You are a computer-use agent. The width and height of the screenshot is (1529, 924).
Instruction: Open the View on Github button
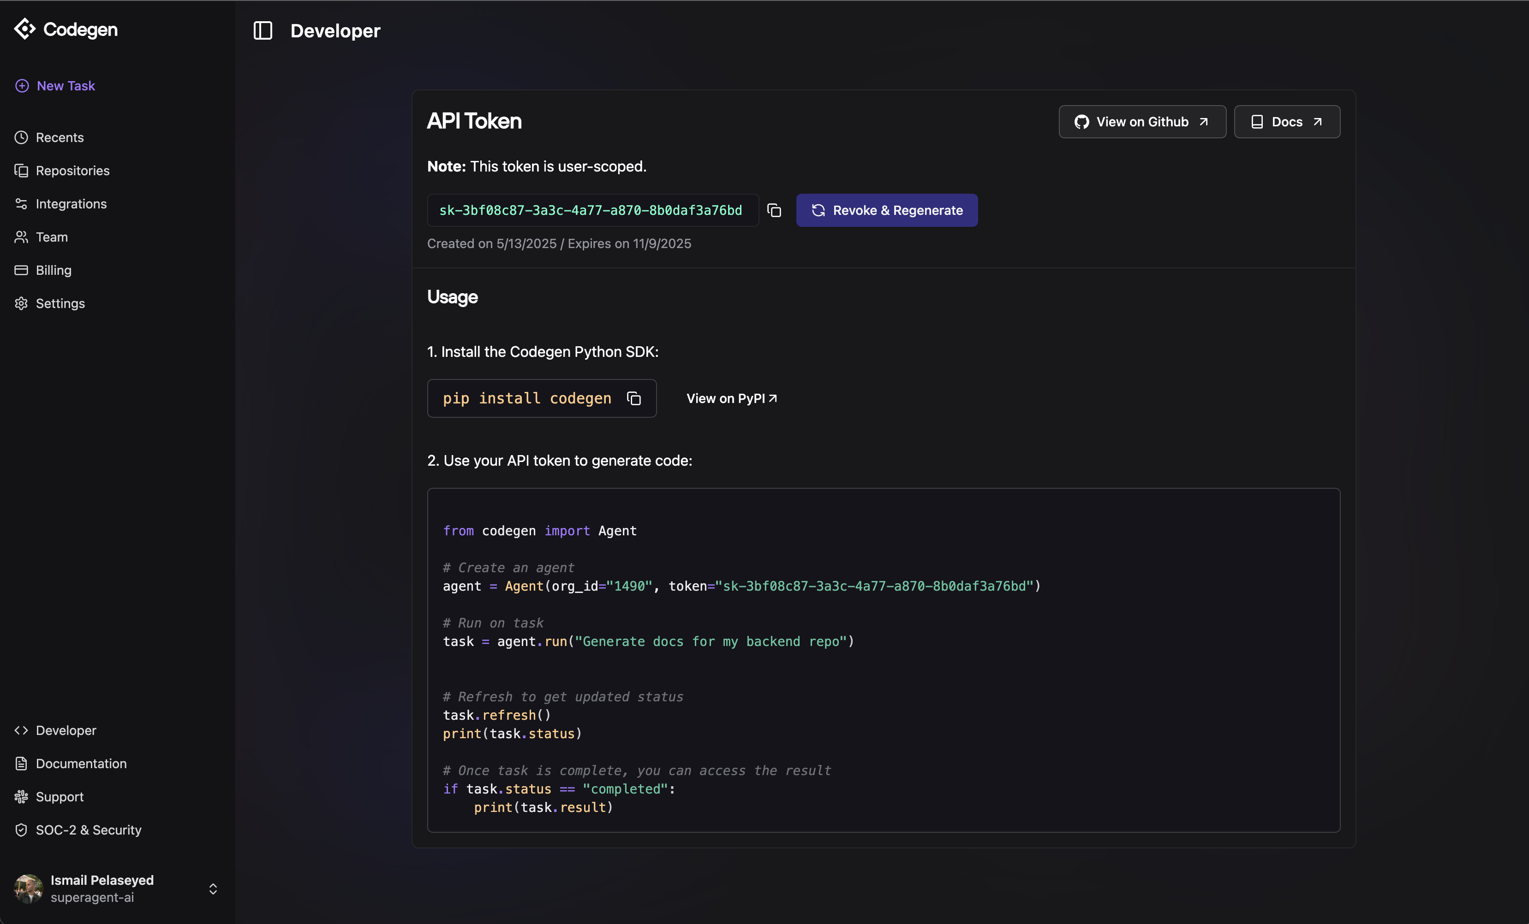pos(1142,122)
